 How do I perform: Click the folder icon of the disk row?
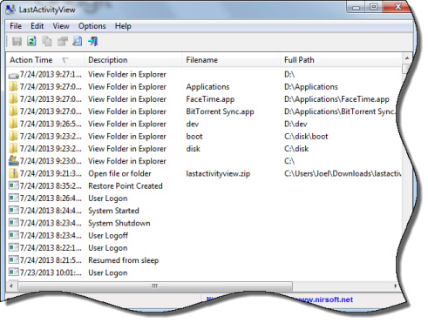pyautogui.click(x=13, y=149)
